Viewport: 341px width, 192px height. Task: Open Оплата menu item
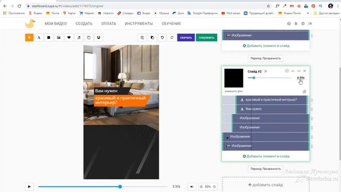tap(109, 23)
